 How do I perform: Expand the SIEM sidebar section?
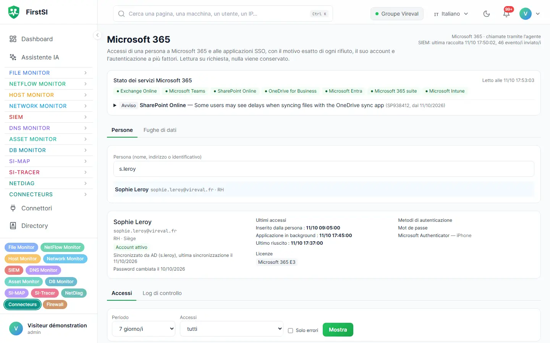(x=49, y=117)
